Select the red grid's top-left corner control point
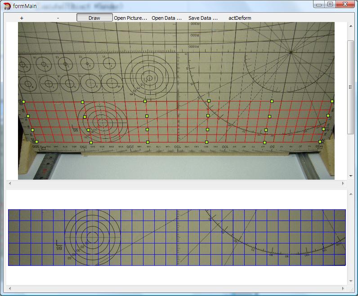Viewport: 358px width, 296px height. 24,102
